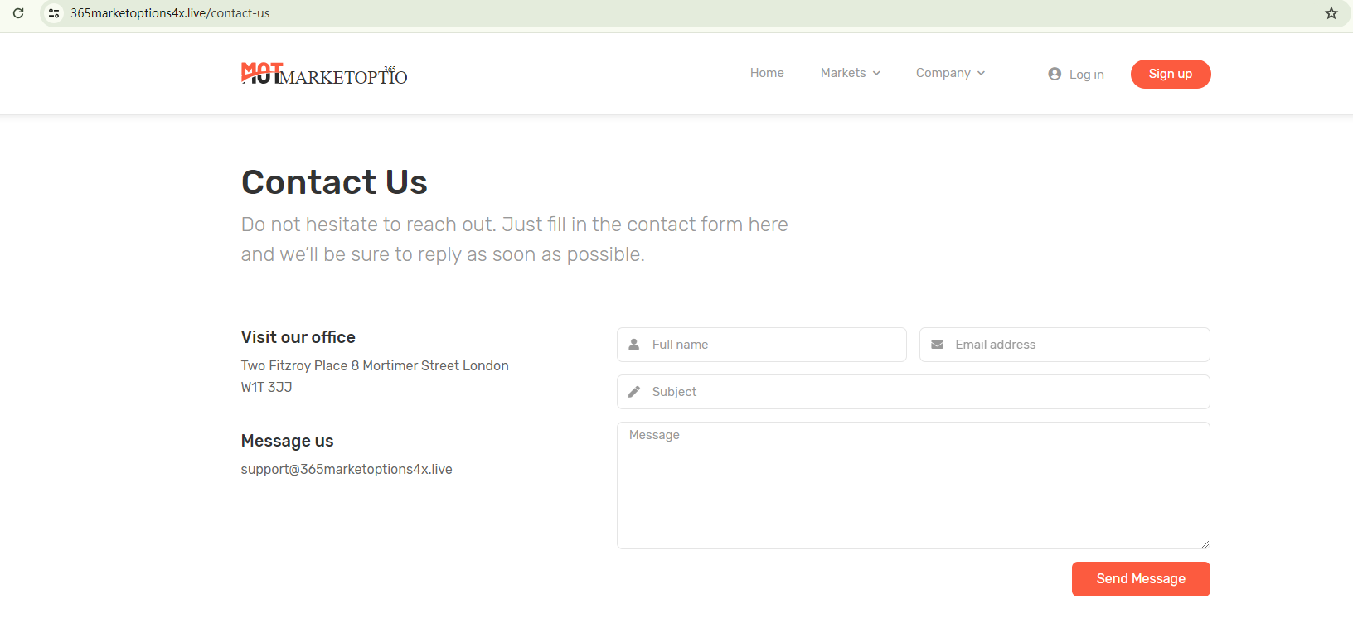Click the user account icon beside Log in
Image resolution: width=1353 pixels, height=623 pixels.
coord(1055,74)
